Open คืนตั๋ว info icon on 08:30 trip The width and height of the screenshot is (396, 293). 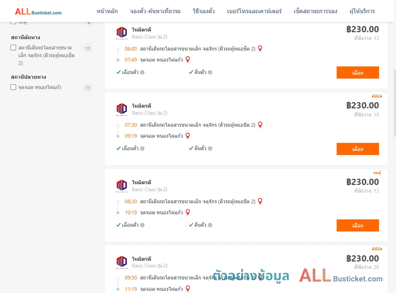pyautogui.click(x=210, y=225)
